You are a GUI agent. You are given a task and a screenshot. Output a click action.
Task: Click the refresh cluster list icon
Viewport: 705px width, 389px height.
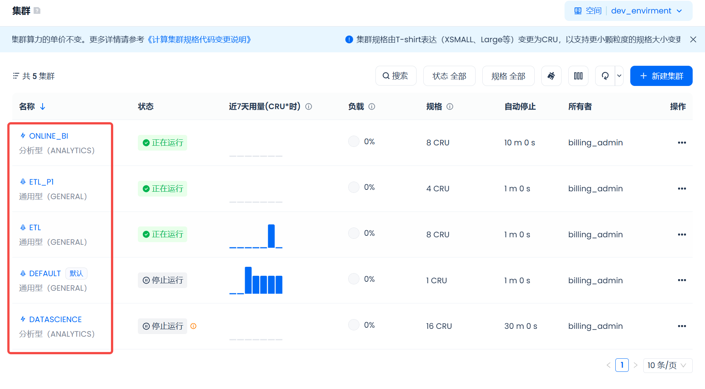tap(605, 76)
